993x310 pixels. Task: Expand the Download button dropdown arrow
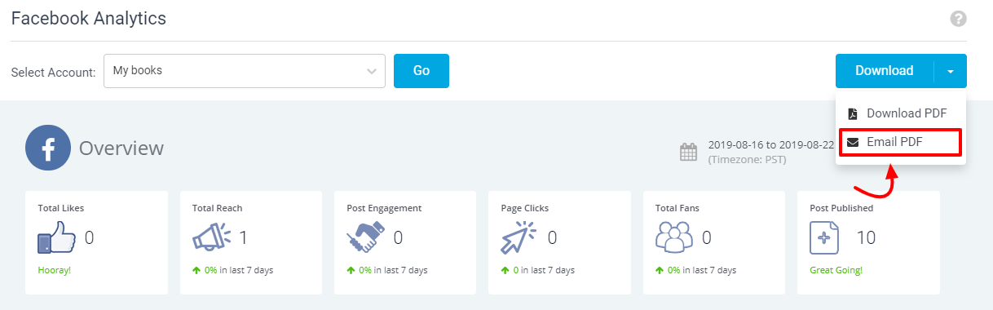(951, 71)
